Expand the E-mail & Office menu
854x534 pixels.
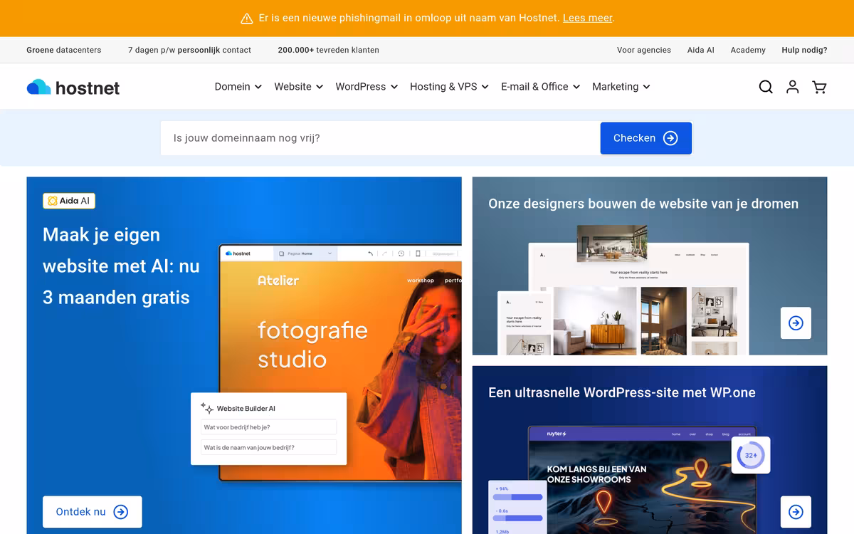click(x=541, y=87)
